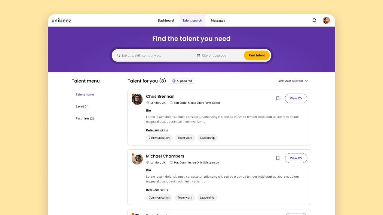Image resolution: width=383 pixels, height=215 pixels.
Task: Click Team work tag on Chris Brennan card
Action: 185,138
